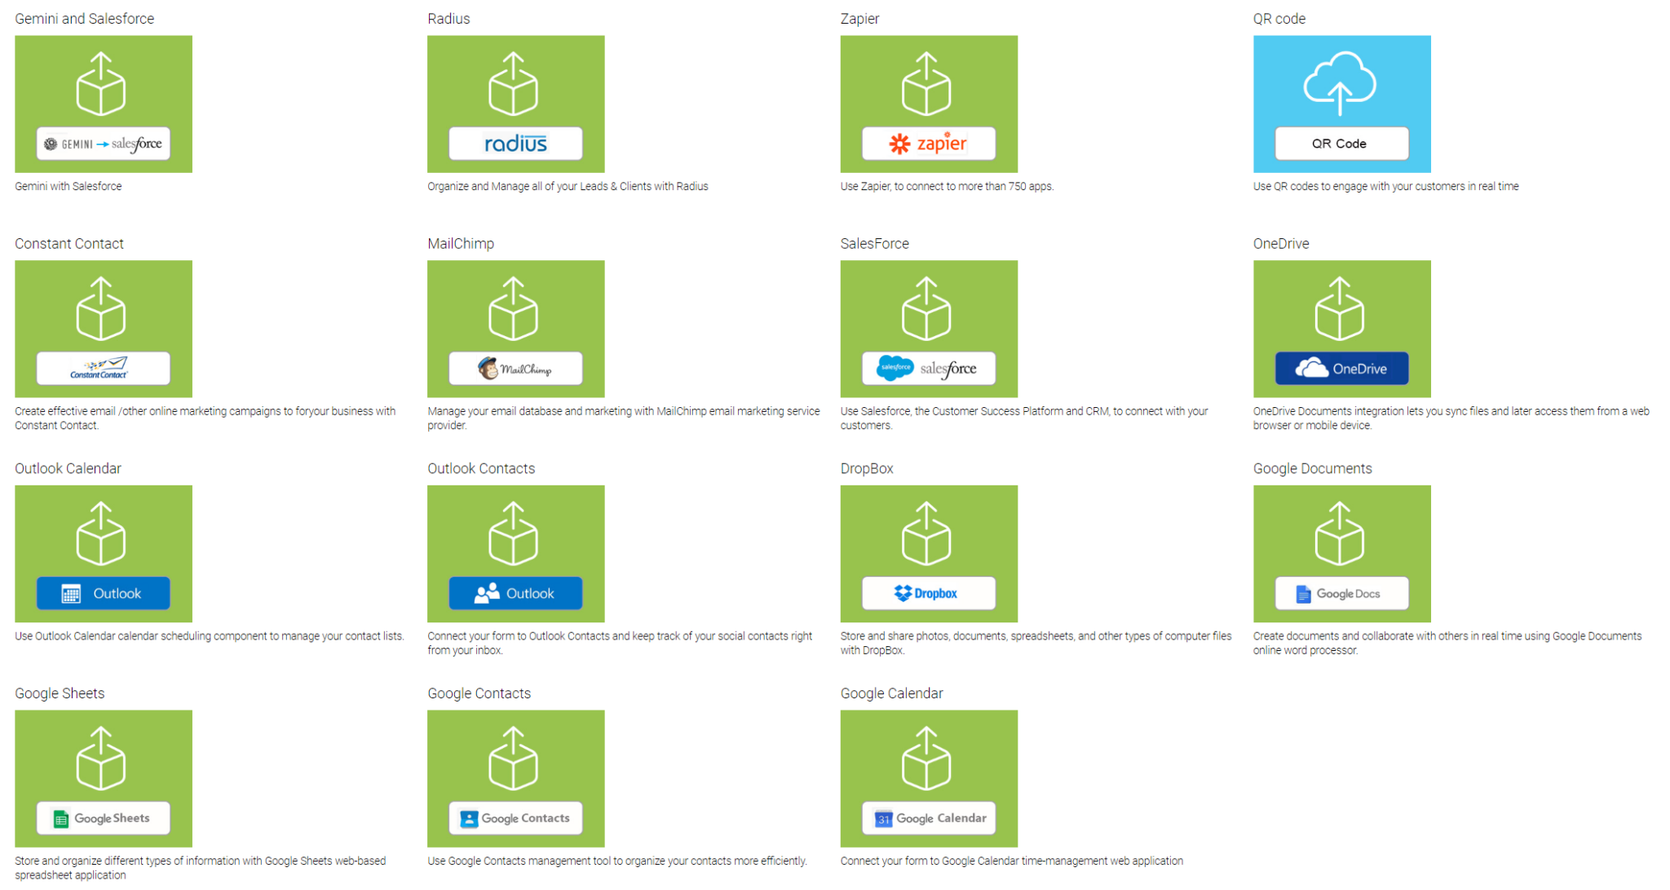
Task: Click the 'SalesForce' heading text
Action: click(x=874, y=244)
